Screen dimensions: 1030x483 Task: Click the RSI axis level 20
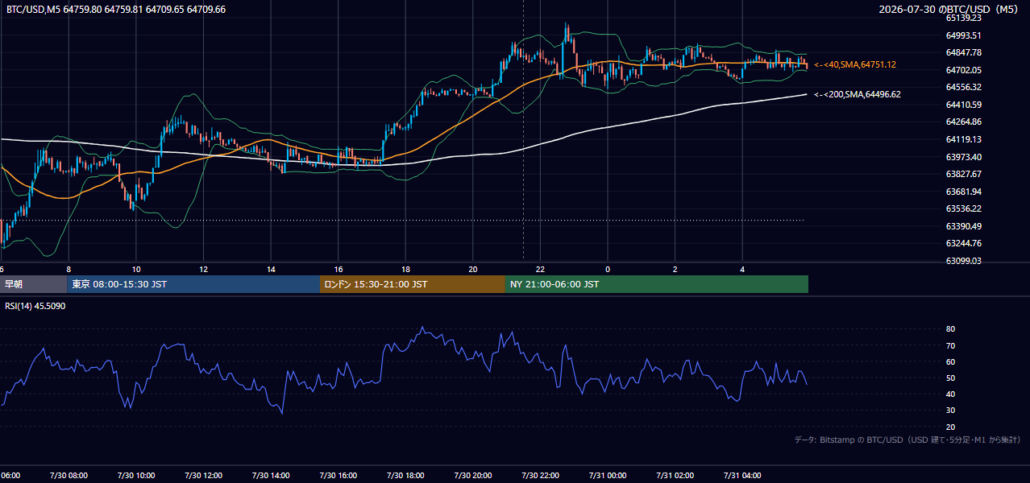pyautogui.click(x=951, y=427)
